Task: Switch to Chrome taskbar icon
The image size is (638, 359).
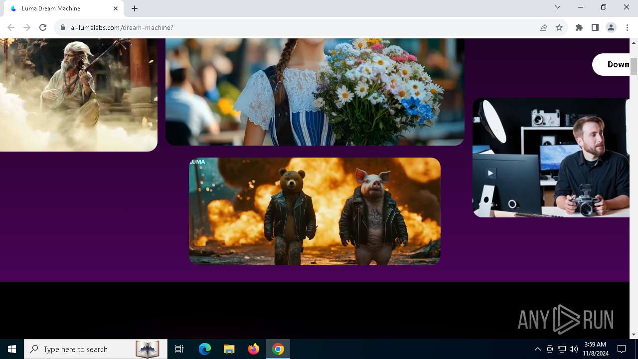Action: (278, 349)
